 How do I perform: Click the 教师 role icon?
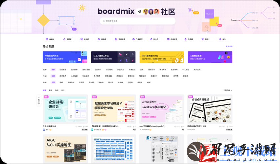click(x=203, y=39)
